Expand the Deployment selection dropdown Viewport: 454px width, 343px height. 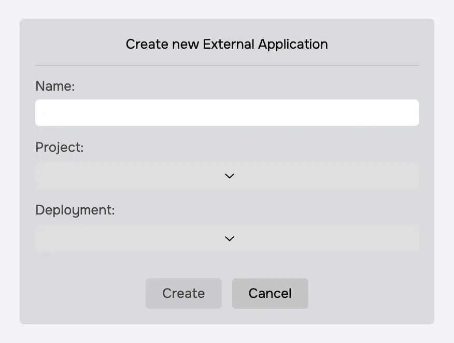(226, 238)
